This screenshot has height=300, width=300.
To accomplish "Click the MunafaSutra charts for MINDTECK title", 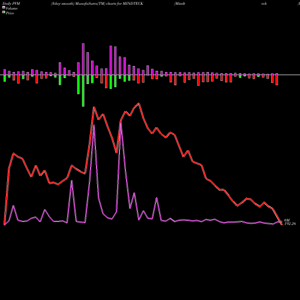I will click(x=97, y=4).
